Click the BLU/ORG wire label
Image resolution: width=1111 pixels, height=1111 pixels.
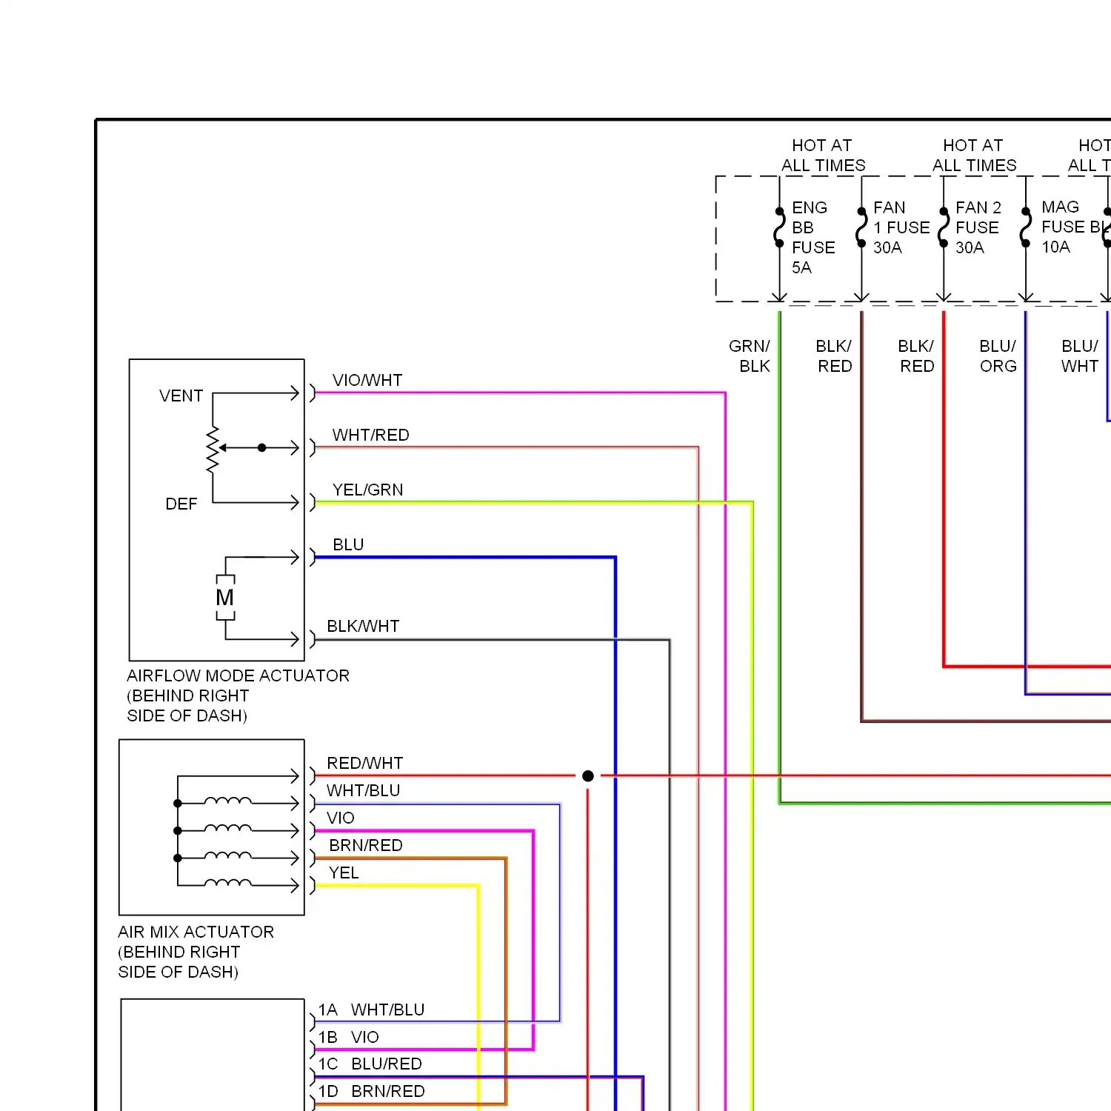[998, 356]
